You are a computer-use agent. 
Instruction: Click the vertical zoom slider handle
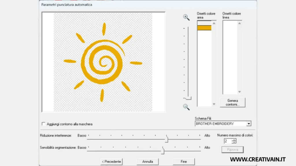[188, 98]
